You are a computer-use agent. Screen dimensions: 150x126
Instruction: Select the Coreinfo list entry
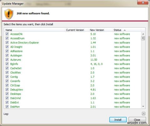point(15,81)
